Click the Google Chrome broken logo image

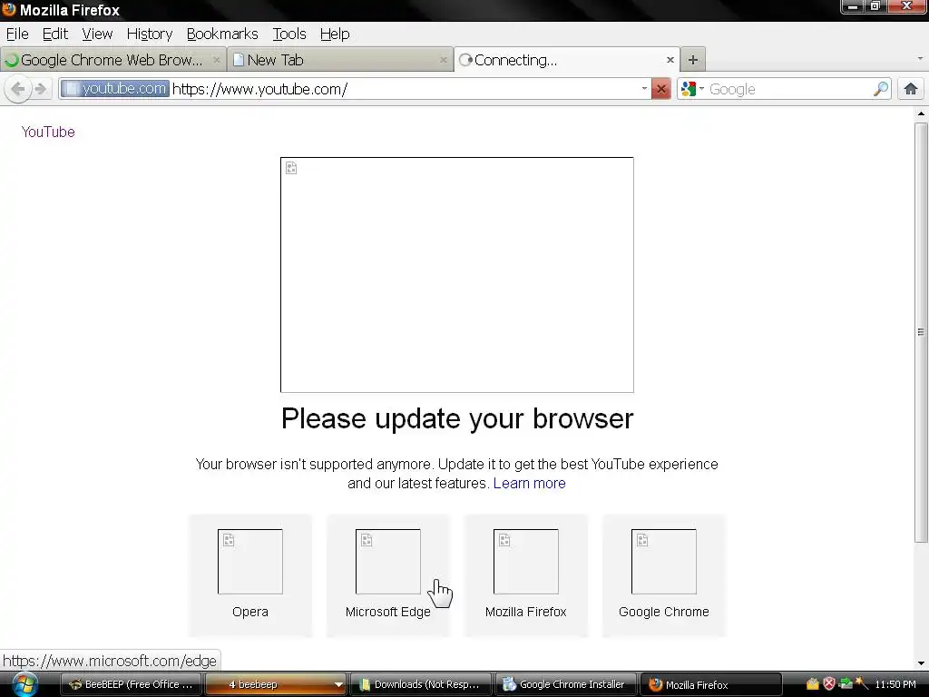click(x=663, y=561)
